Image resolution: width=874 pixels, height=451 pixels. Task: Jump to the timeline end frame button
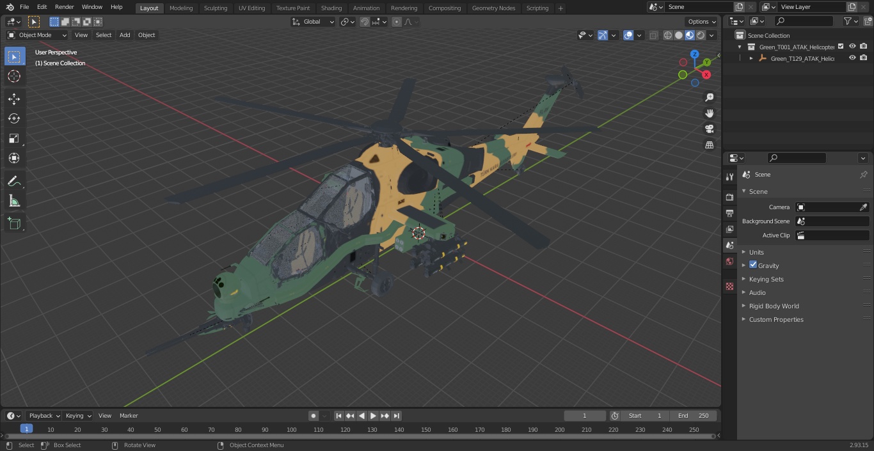click(397, 416)
